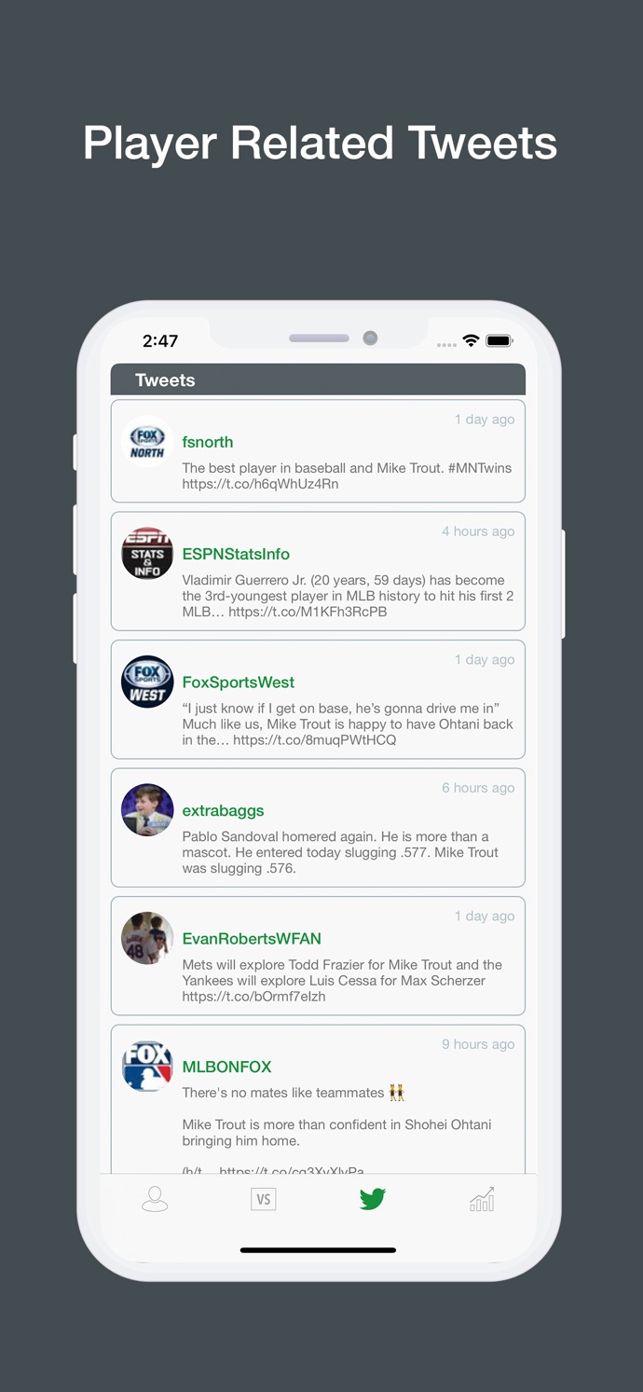Tap the green Twitter bird tab icon

pos(373,1199)
